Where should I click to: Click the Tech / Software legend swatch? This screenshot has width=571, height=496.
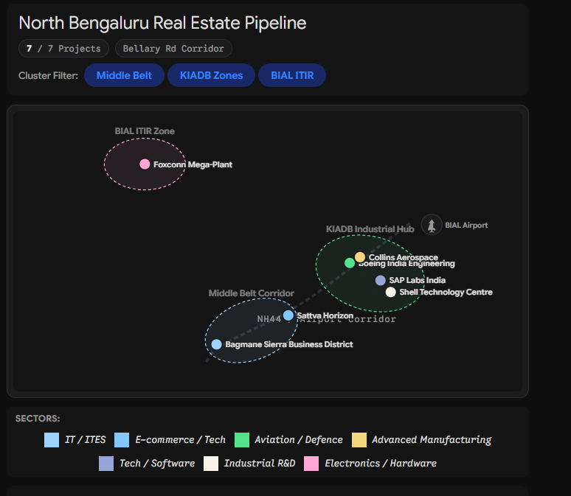coord(106,464)
